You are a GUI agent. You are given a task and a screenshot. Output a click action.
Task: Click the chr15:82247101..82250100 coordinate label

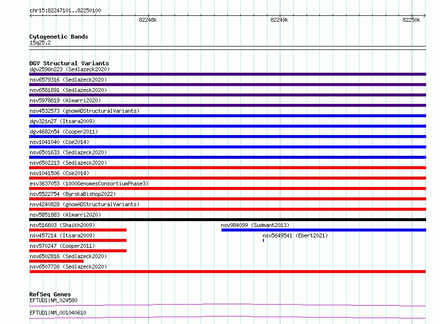pos(65,10)
